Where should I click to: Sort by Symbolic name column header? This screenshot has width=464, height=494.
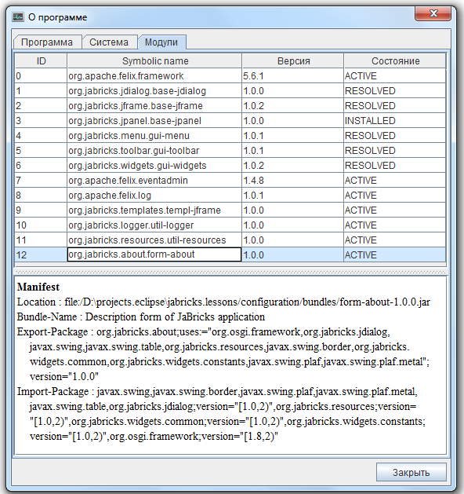(154, 60)
